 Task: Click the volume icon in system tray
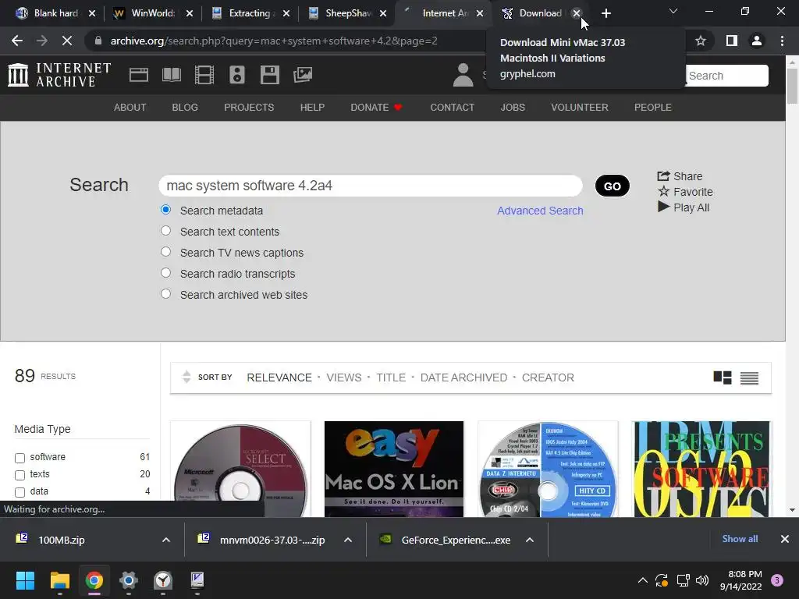(702, 580)
